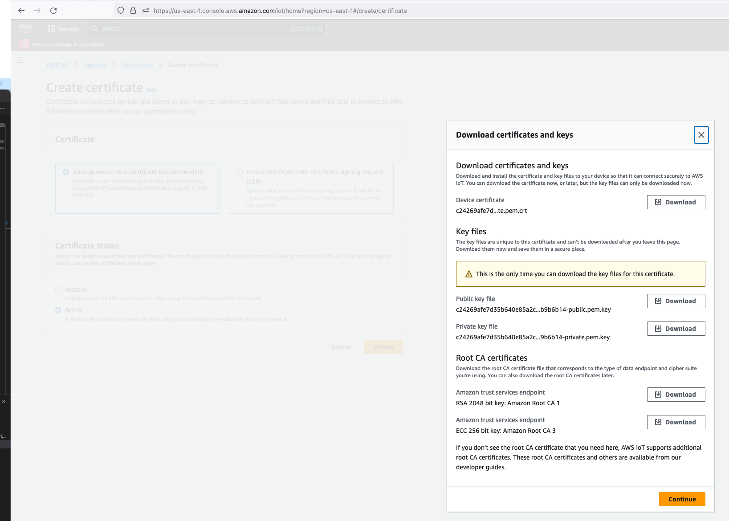Click the URL address bar
729x521 pixels.
(x=280, y=11)
